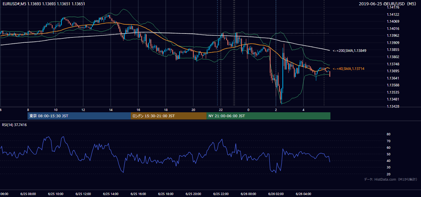Click price axis value 1.14016
Screen dimensions: 421x197
click(x=393, y=29)
